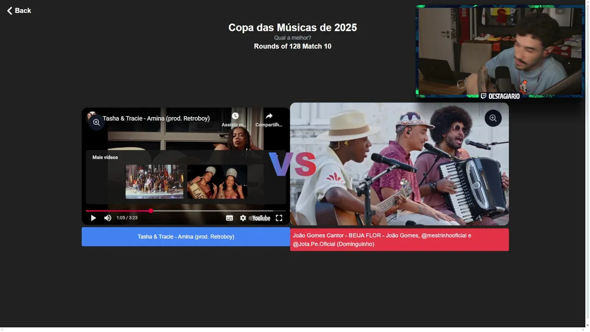This screenshot has width=590, height=332.
Task: Click the Rounds of 128 Match 10 text
Action: (293, 46)
